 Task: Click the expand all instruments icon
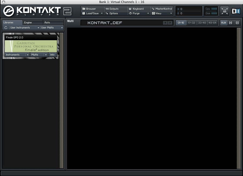point(237,23)
